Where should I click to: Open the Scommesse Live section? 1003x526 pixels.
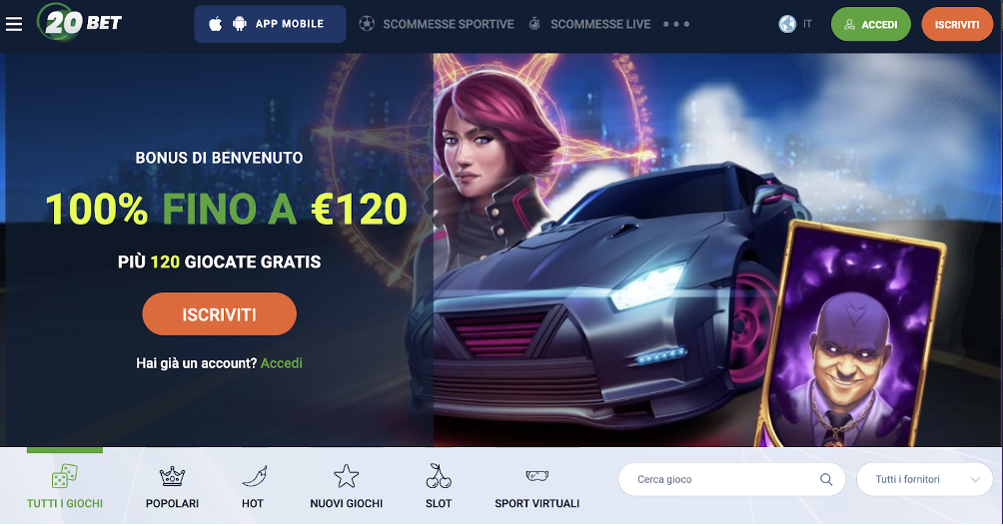pyautogui.click(x=589, y=24)
